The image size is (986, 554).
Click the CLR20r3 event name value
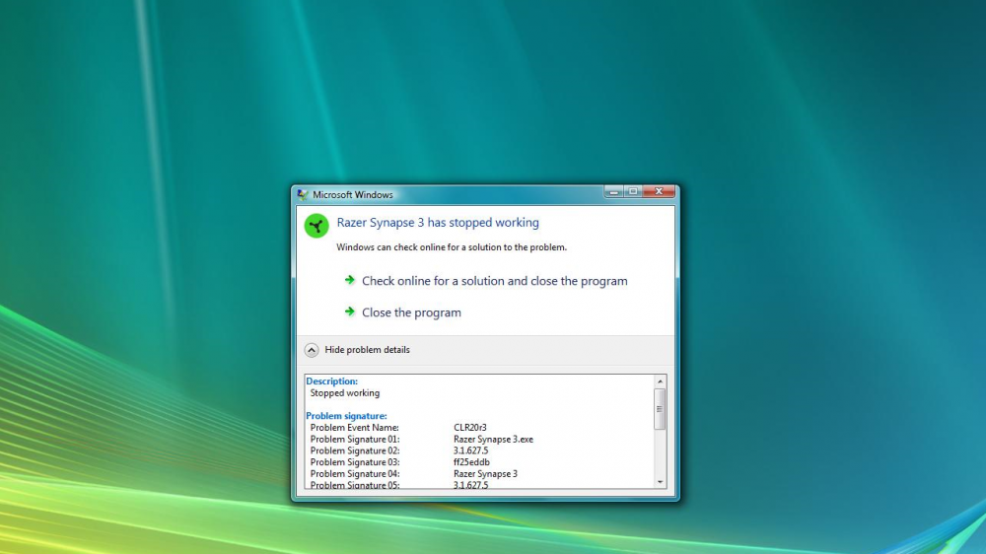point(470,428)
